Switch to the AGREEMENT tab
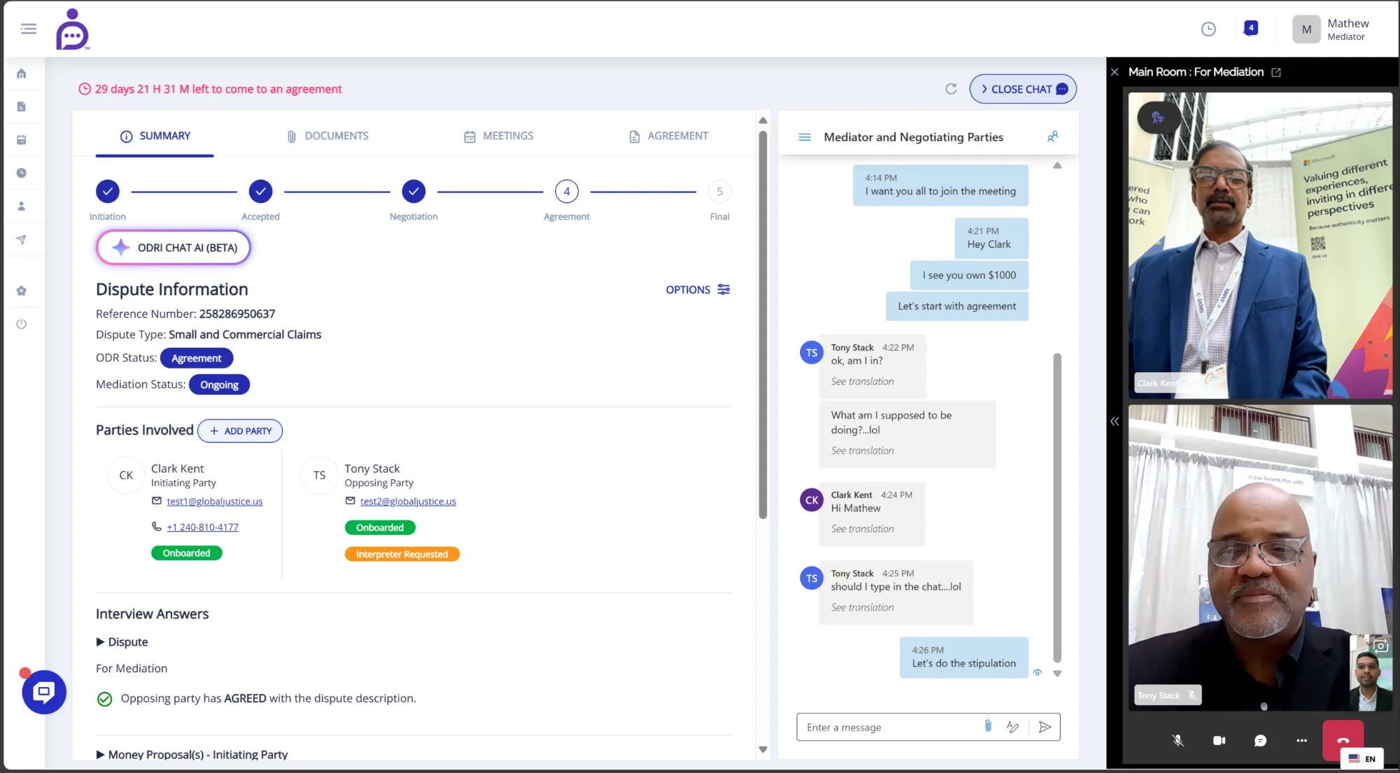The height and width of the screenshot is (773, 1400). pos(668,136)
